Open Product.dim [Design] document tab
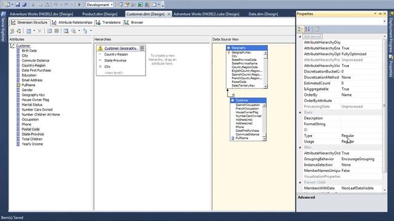394x221 pixels. coord(100,14)
